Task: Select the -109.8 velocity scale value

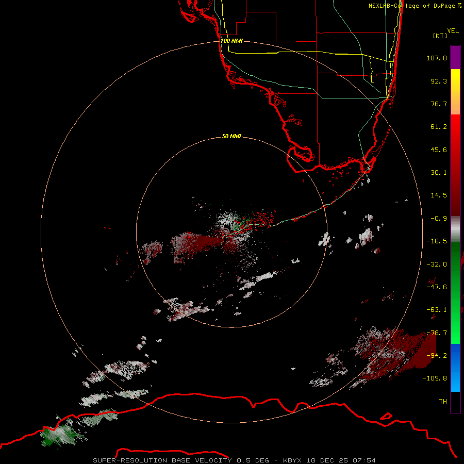Action: click(x=435, y=378)
